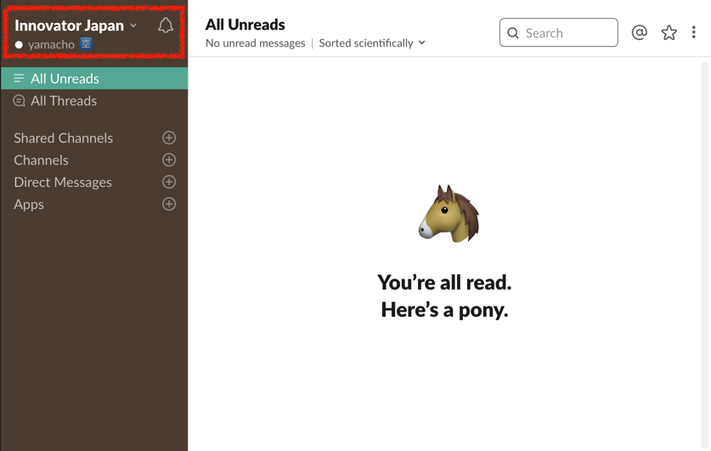Click the plus icon next to Channels

pyautogui.click(x=169, y=160)
